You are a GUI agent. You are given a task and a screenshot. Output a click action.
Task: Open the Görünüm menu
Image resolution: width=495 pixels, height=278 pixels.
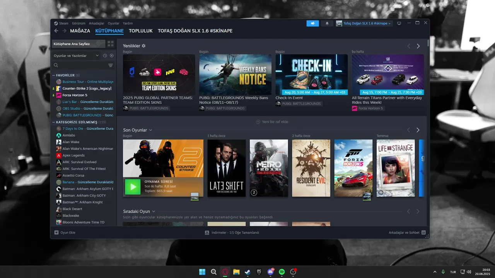pos(79,23)
